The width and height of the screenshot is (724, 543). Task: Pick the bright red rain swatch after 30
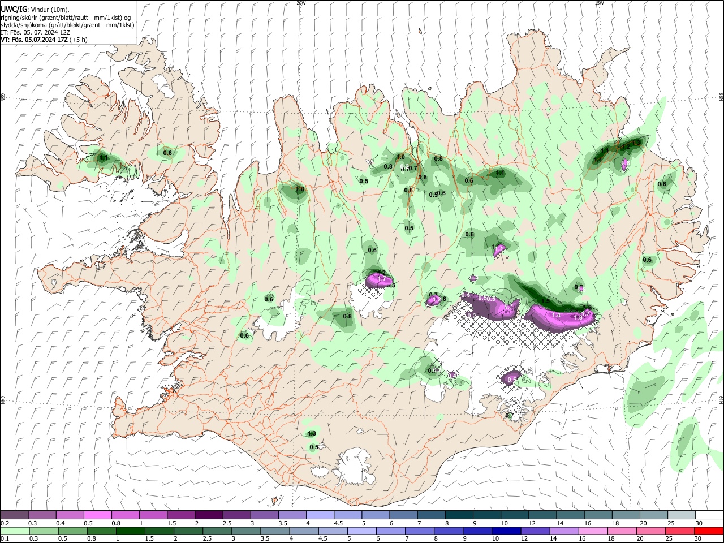tap(709, 531)
